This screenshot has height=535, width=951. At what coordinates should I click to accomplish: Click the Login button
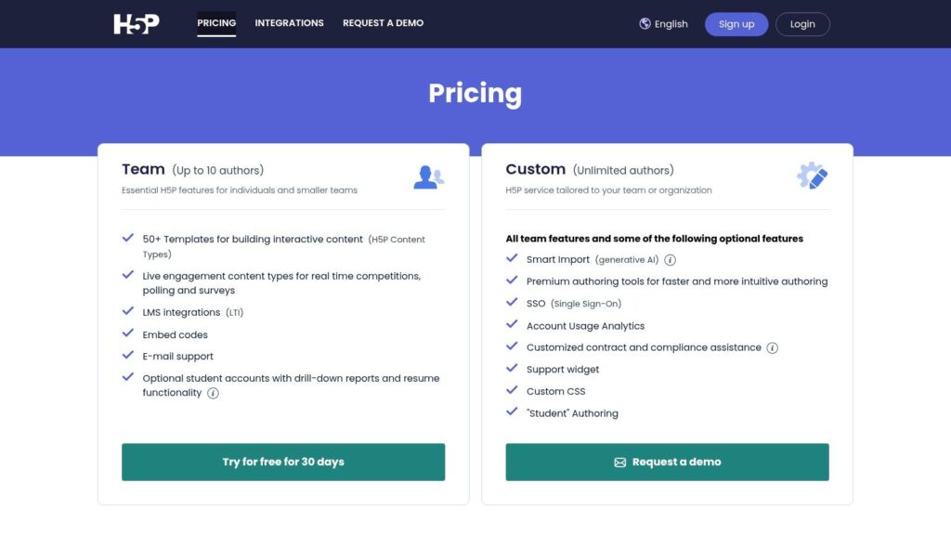pos(802,24)
